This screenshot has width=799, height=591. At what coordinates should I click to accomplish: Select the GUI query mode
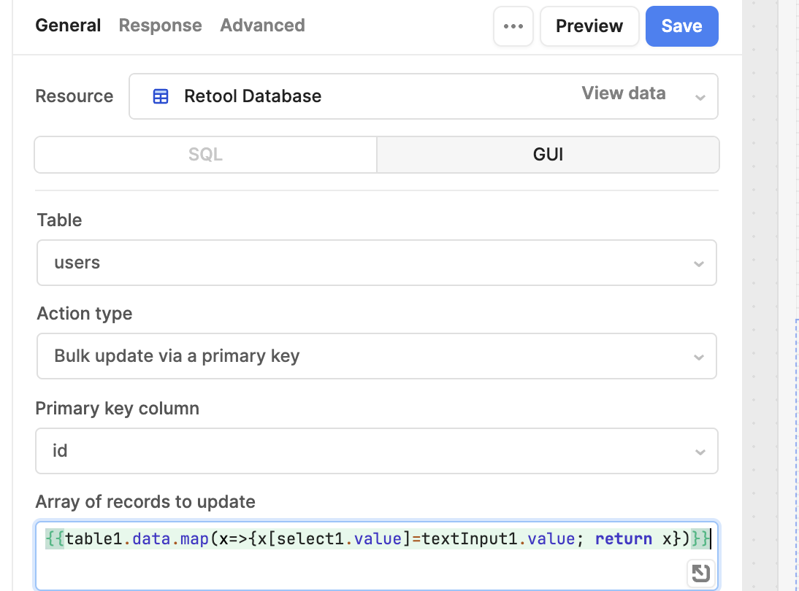pos(548,155)
